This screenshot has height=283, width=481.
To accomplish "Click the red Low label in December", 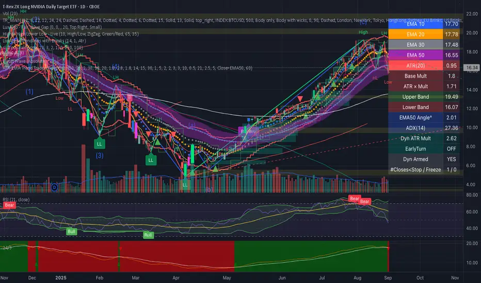I will click(x=59, y=98).
